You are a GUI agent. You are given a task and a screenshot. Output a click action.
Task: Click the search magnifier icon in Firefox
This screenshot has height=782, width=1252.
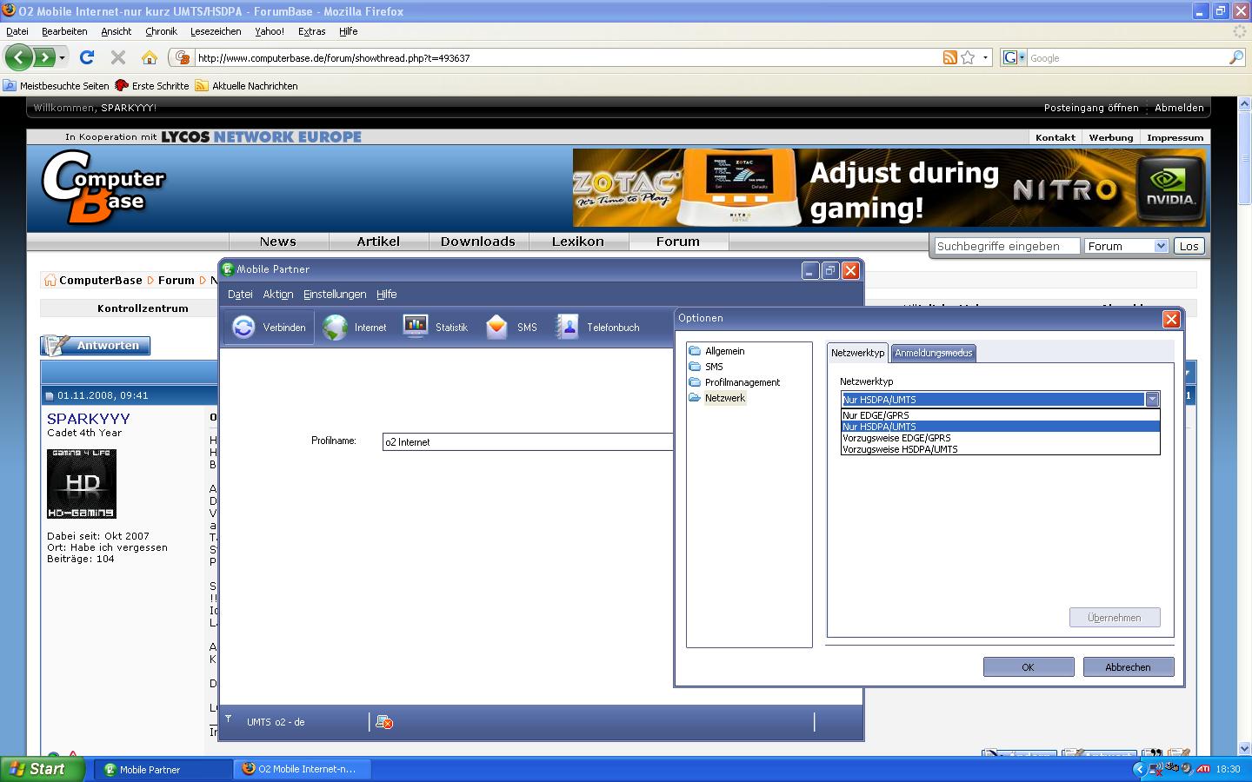[x=1236, y=57]
